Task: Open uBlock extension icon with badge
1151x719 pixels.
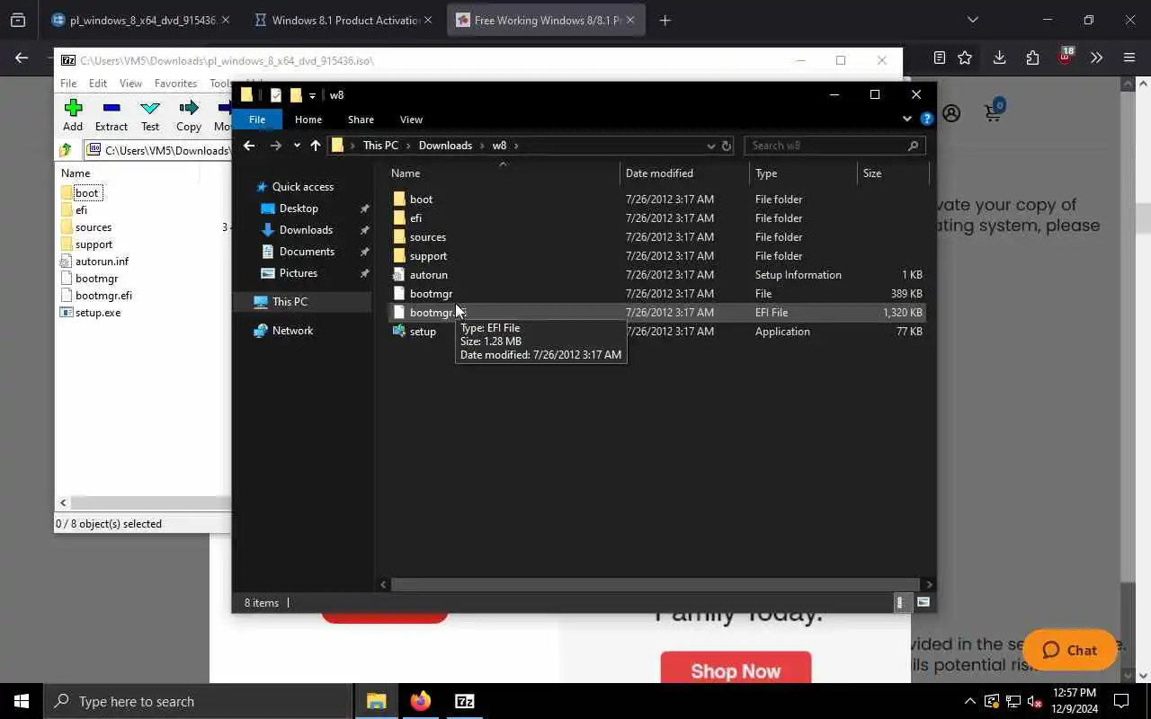Action: [1066, 57]
